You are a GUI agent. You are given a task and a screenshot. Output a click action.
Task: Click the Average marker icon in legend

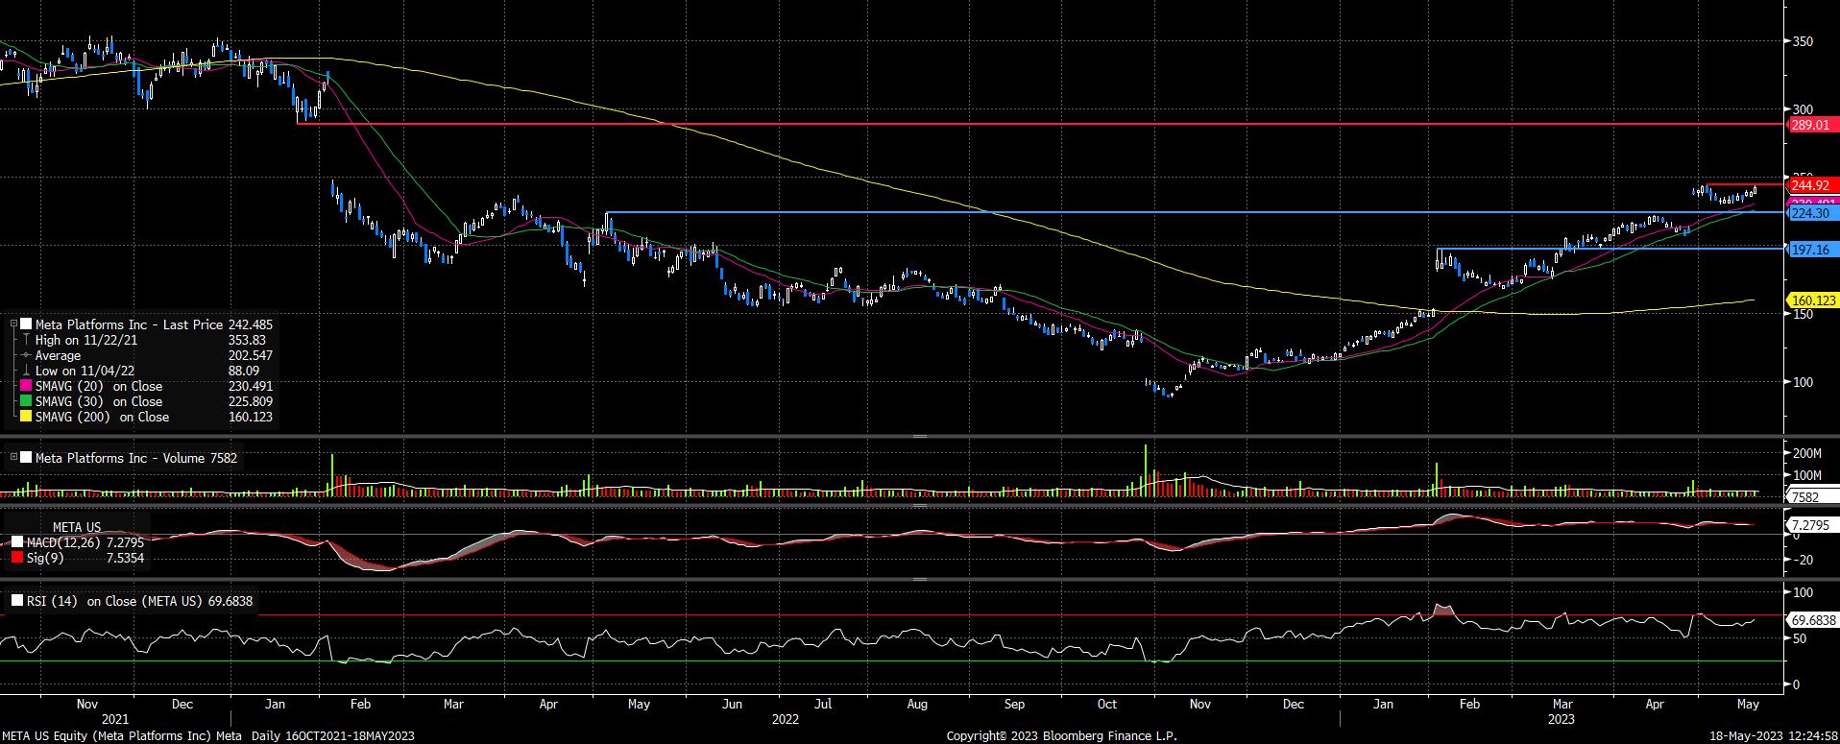(x=26, y=355)
